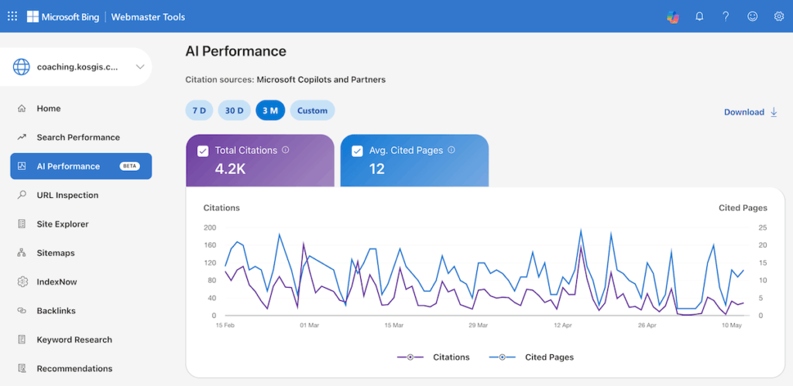Click the 29 Mar axis label
The height and width of the screenshot is (386, 793).
479,326
